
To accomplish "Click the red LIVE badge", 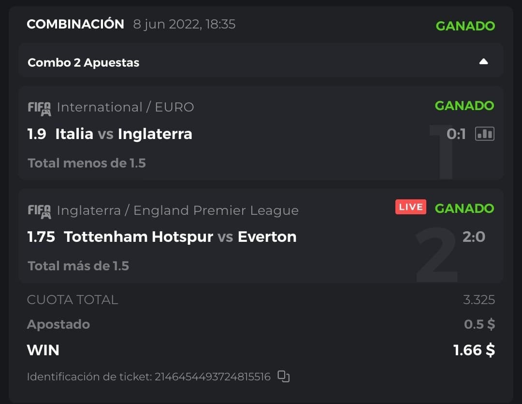I will (411, 208).
